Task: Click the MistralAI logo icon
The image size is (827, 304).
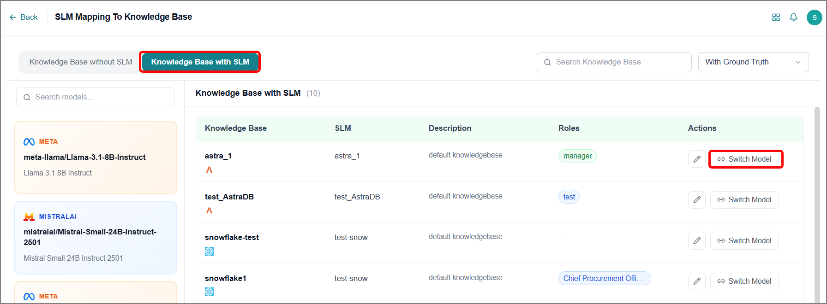Action: pyautogui.click(x=29, y=216)
